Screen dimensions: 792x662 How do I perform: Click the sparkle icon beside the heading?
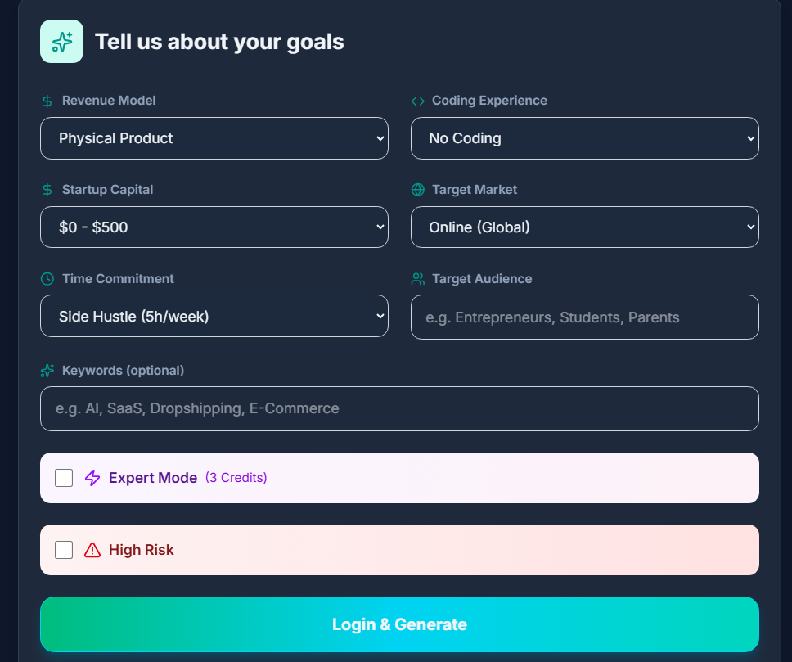click(61, 41)
